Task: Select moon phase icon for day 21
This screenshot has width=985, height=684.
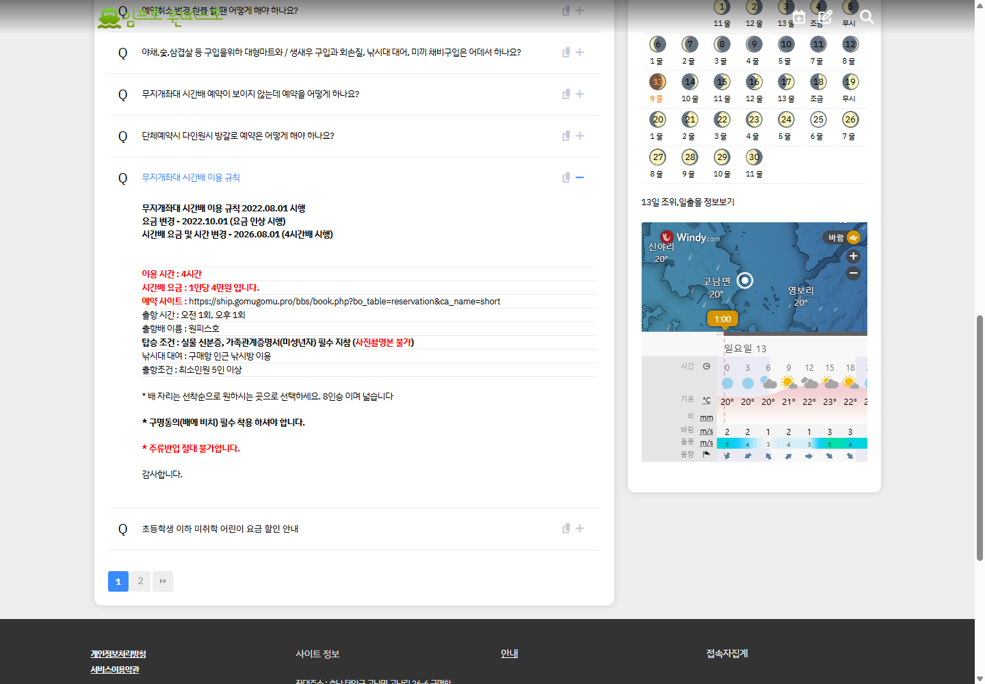Action: point(689,120)
